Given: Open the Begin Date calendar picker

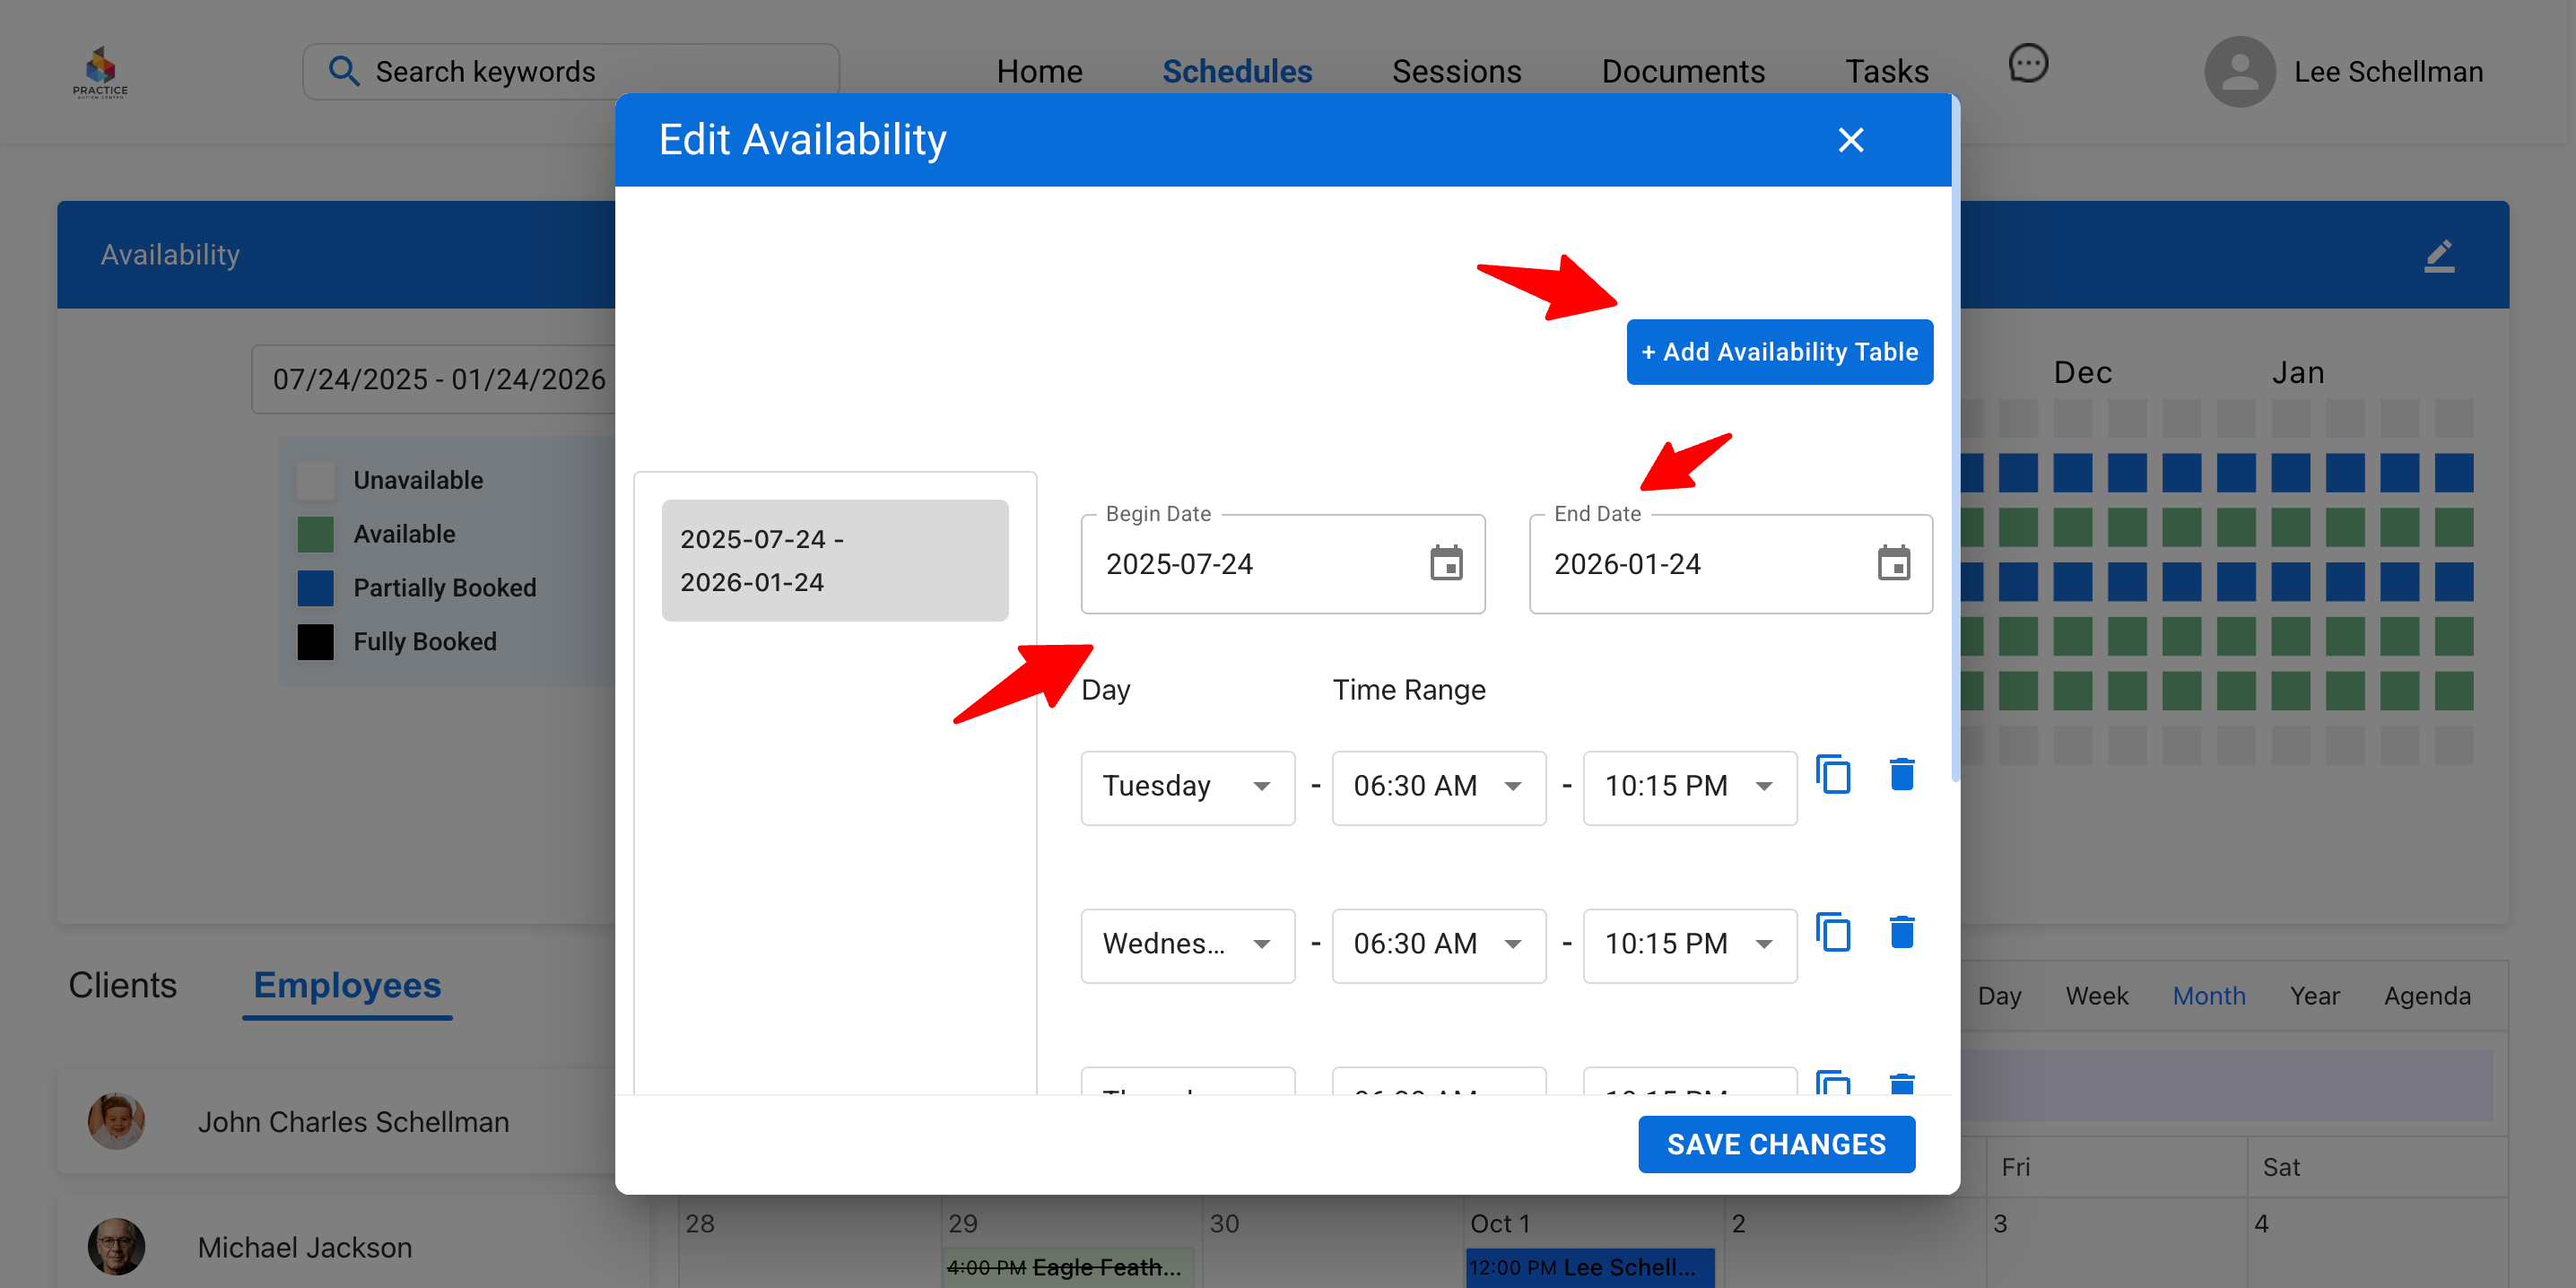Looking at the screenshot, I should [x=1445, y=564].
